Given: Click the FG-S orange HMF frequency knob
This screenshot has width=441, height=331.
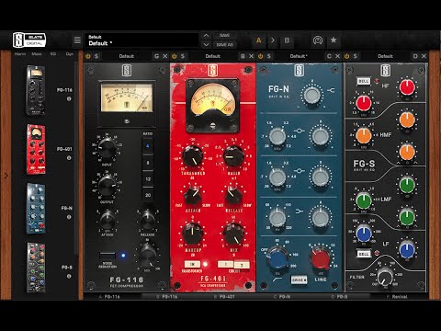Looking at the screenshot, I should click(364, 135).
